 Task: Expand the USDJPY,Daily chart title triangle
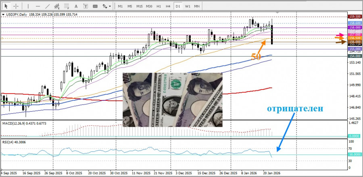click(x=4, y=14)
